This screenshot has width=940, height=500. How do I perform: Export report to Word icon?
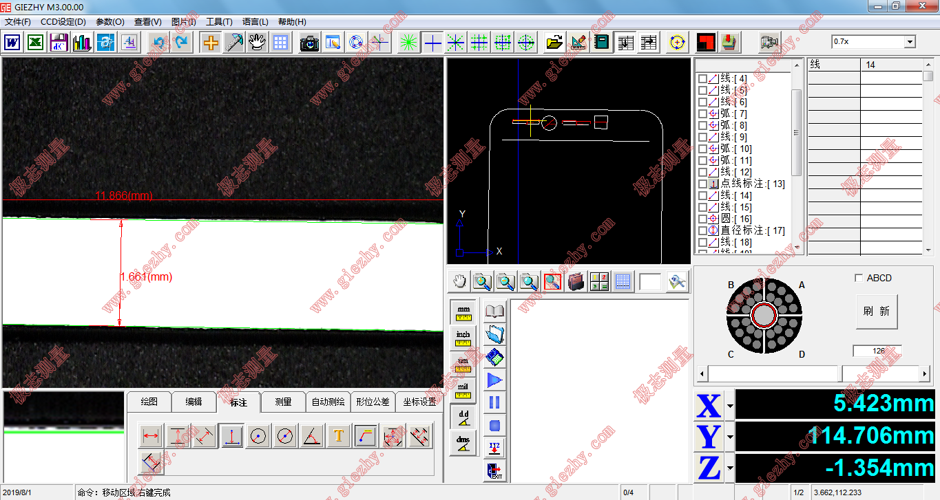click(12, 43)
